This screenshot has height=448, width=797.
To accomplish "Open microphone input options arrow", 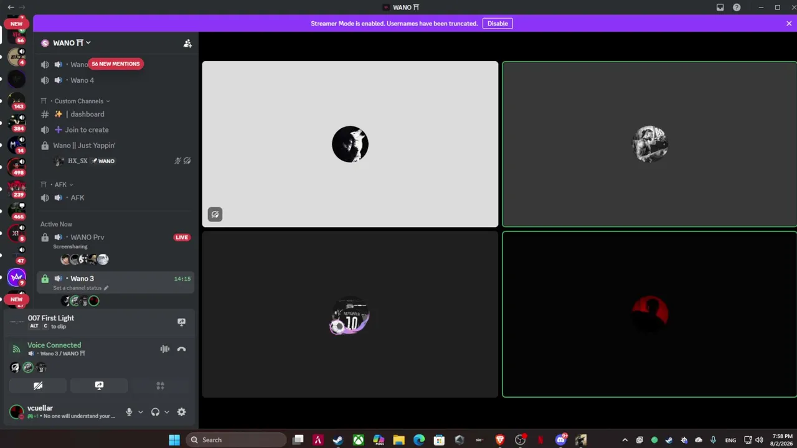I will (x=140, y=412).
